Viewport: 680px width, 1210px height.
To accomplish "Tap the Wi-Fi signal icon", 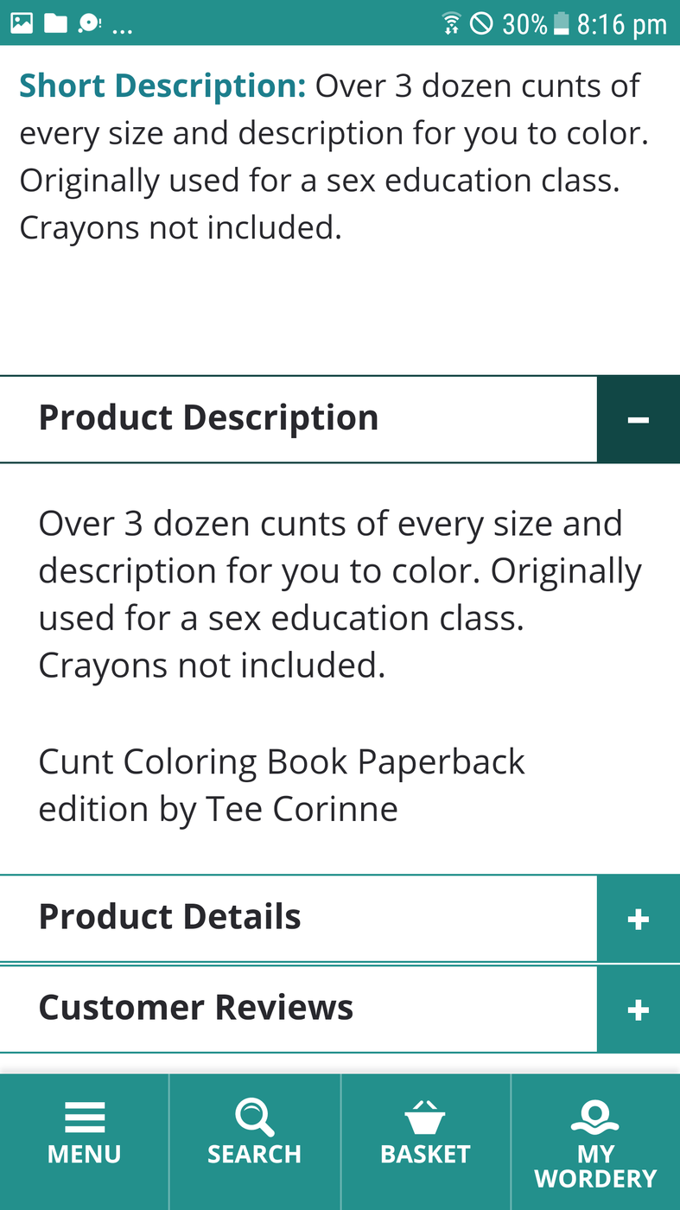I will pos(451,23).
